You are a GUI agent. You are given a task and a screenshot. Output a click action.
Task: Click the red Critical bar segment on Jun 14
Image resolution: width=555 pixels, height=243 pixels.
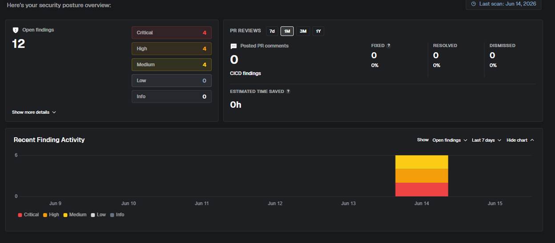click(422, 189)
